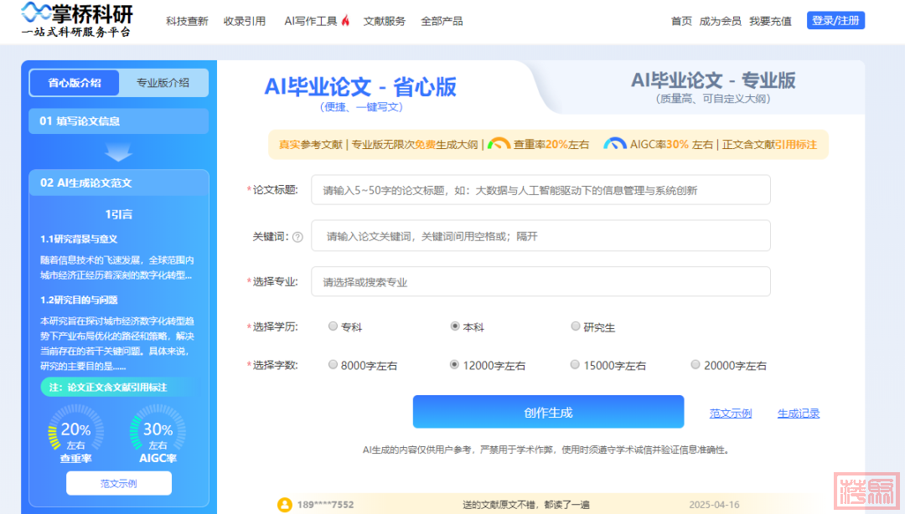Click the 一站式科研服务平台 tagline

point(76,33)
